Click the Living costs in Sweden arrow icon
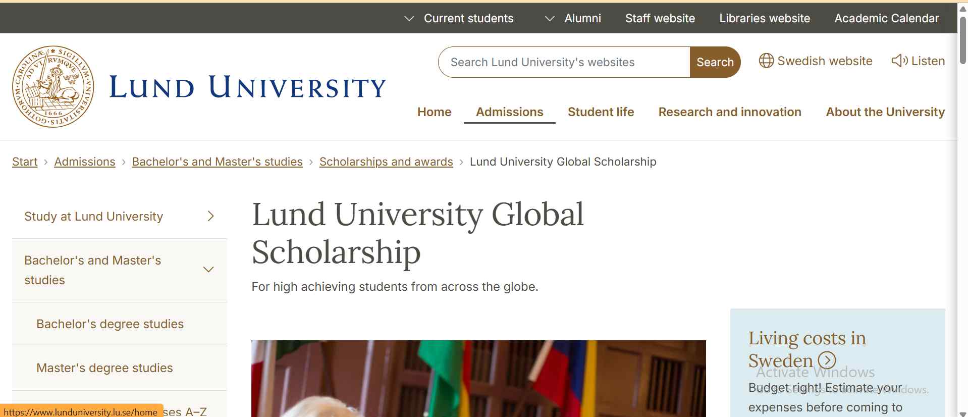This screenshot has width=968, height=417. pos(827,360)
